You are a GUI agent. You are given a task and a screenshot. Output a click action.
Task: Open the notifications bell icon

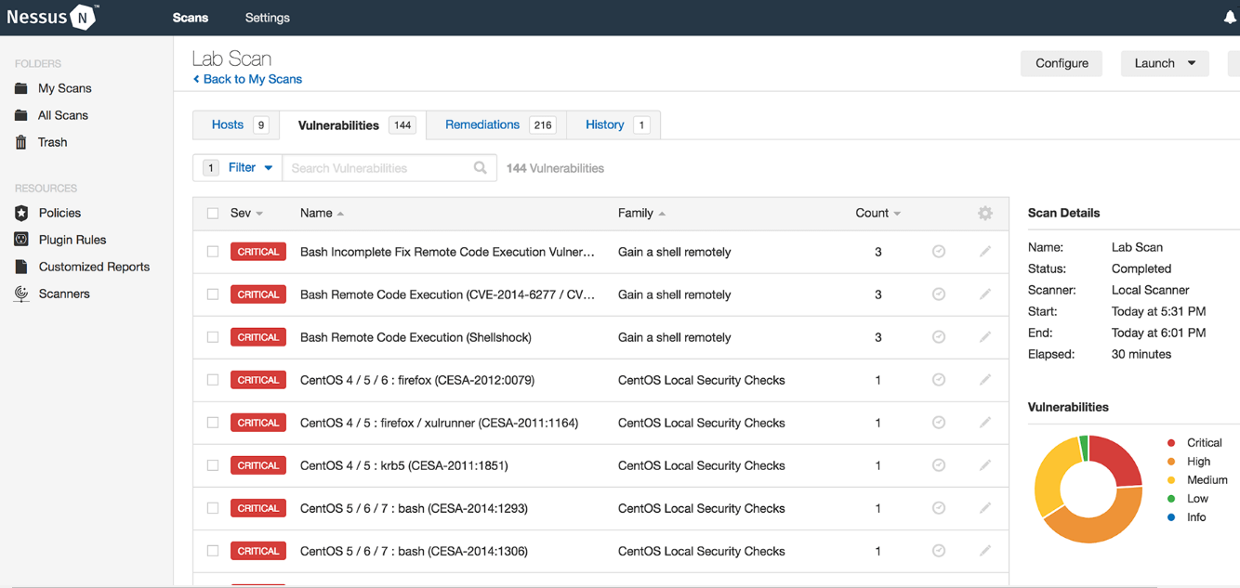tap(1231, 17)
